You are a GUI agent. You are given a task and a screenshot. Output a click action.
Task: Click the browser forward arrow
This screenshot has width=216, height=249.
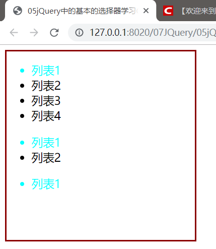34,32
